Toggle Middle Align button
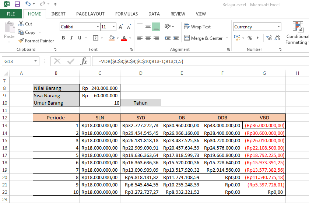The width and height of the screenshot is (309, 203). (x=148, y=27)
